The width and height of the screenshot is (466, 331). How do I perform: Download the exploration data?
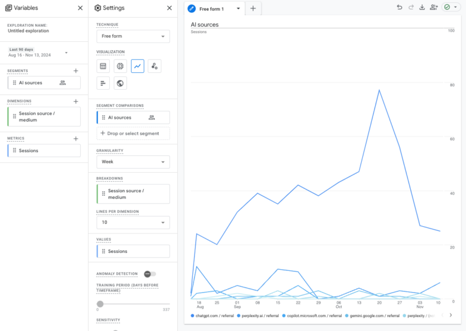tap(422, 7)
